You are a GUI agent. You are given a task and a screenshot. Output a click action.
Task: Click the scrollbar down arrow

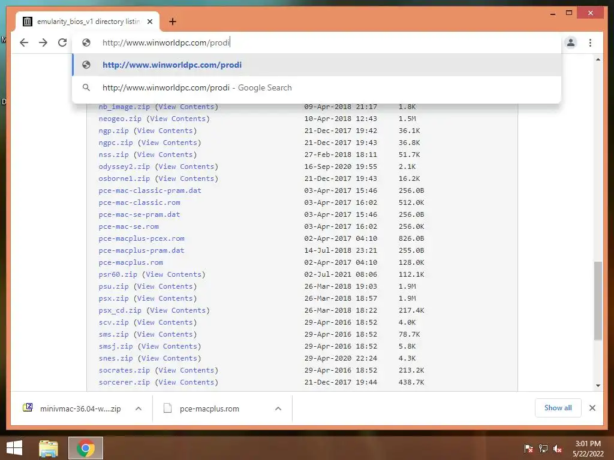point(598,386)
